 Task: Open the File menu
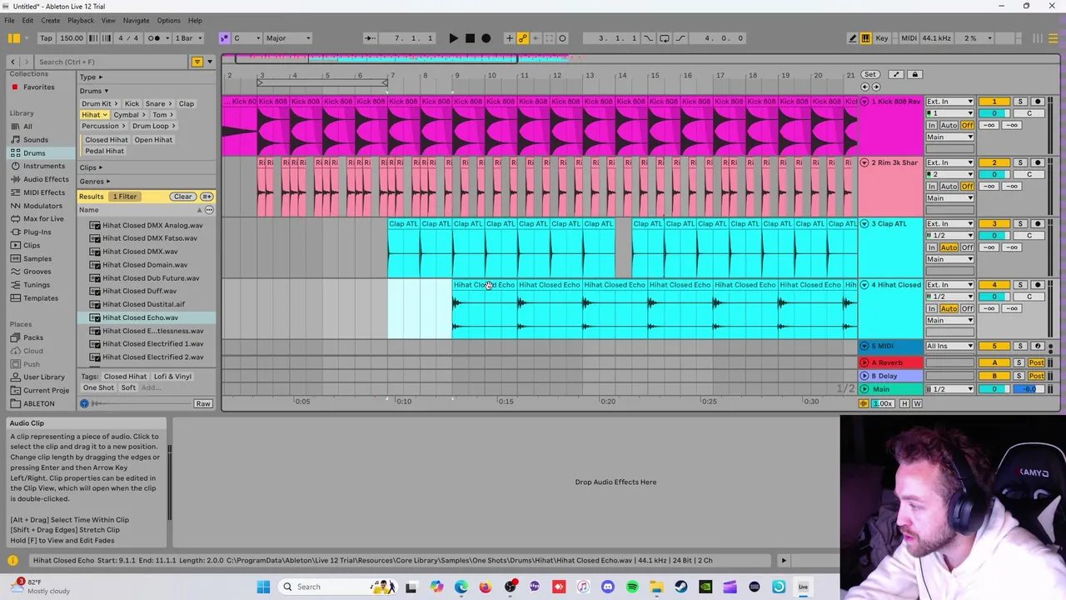tap(9, 20)
